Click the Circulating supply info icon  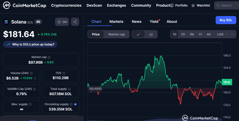[71, 104]
